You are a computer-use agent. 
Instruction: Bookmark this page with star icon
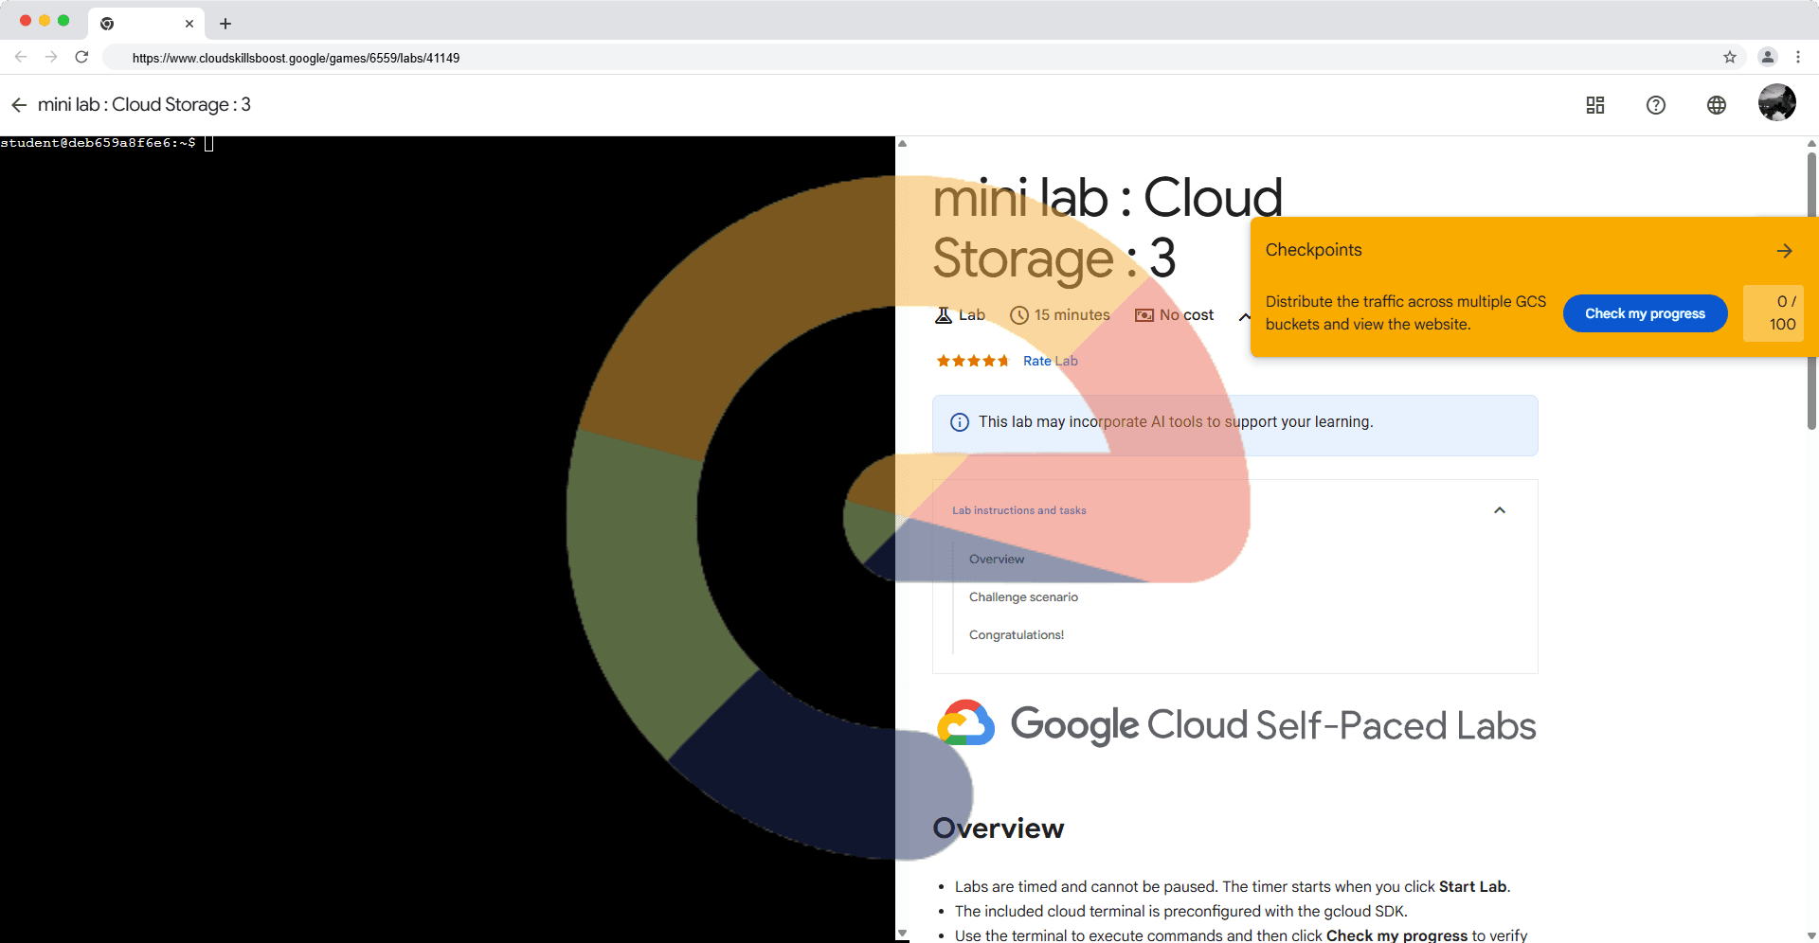1730,58
